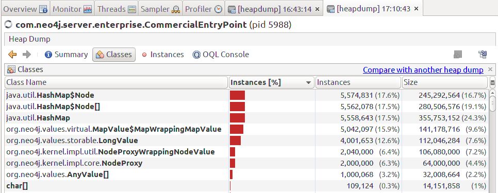Sort by Size column header

pyautogui.click(x=444, y=82)
